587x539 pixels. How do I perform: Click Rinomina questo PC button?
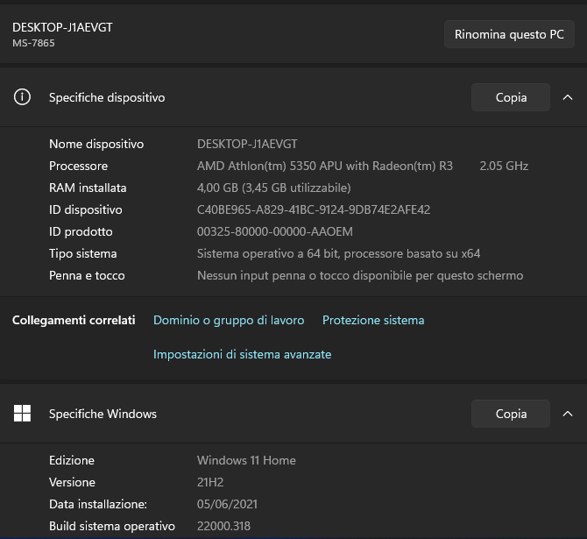click(x=509, y=34)
